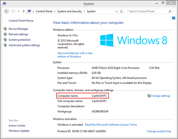Screen dimensions: 178x139
Task: Close the System window
Action: [x=171, y=3]
